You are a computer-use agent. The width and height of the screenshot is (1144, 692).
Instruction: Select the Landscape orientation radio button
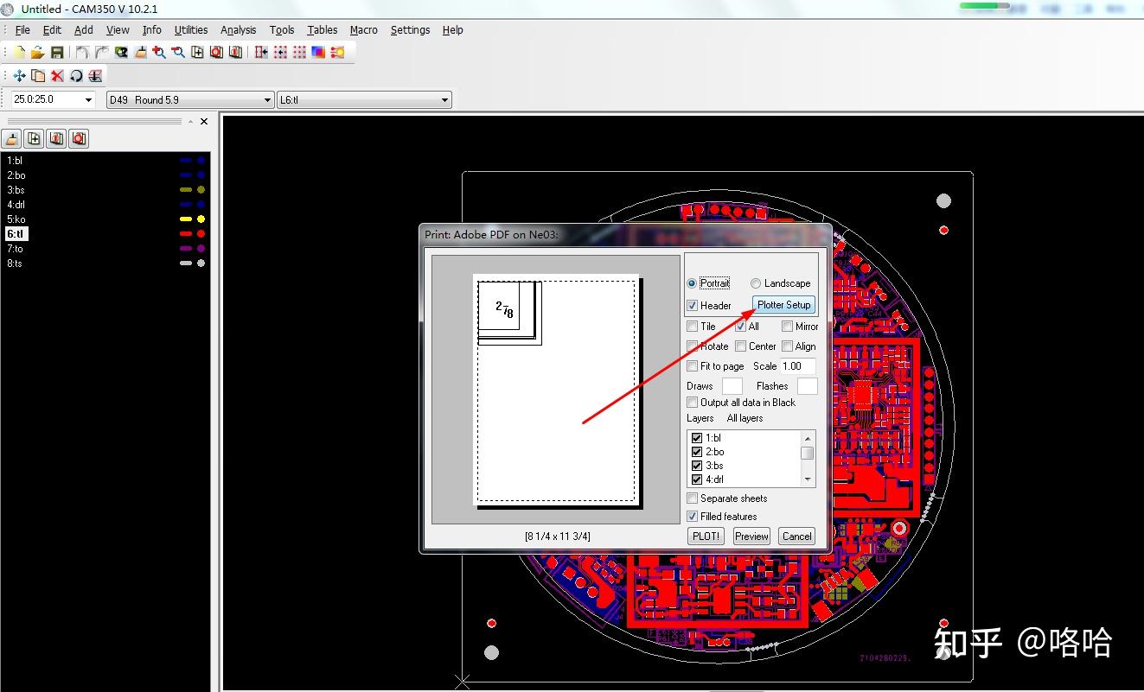point(756,283)
